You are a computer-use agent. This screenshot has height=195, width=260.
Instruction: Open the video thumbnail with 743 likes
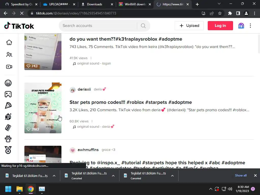(x=43, y=52)
